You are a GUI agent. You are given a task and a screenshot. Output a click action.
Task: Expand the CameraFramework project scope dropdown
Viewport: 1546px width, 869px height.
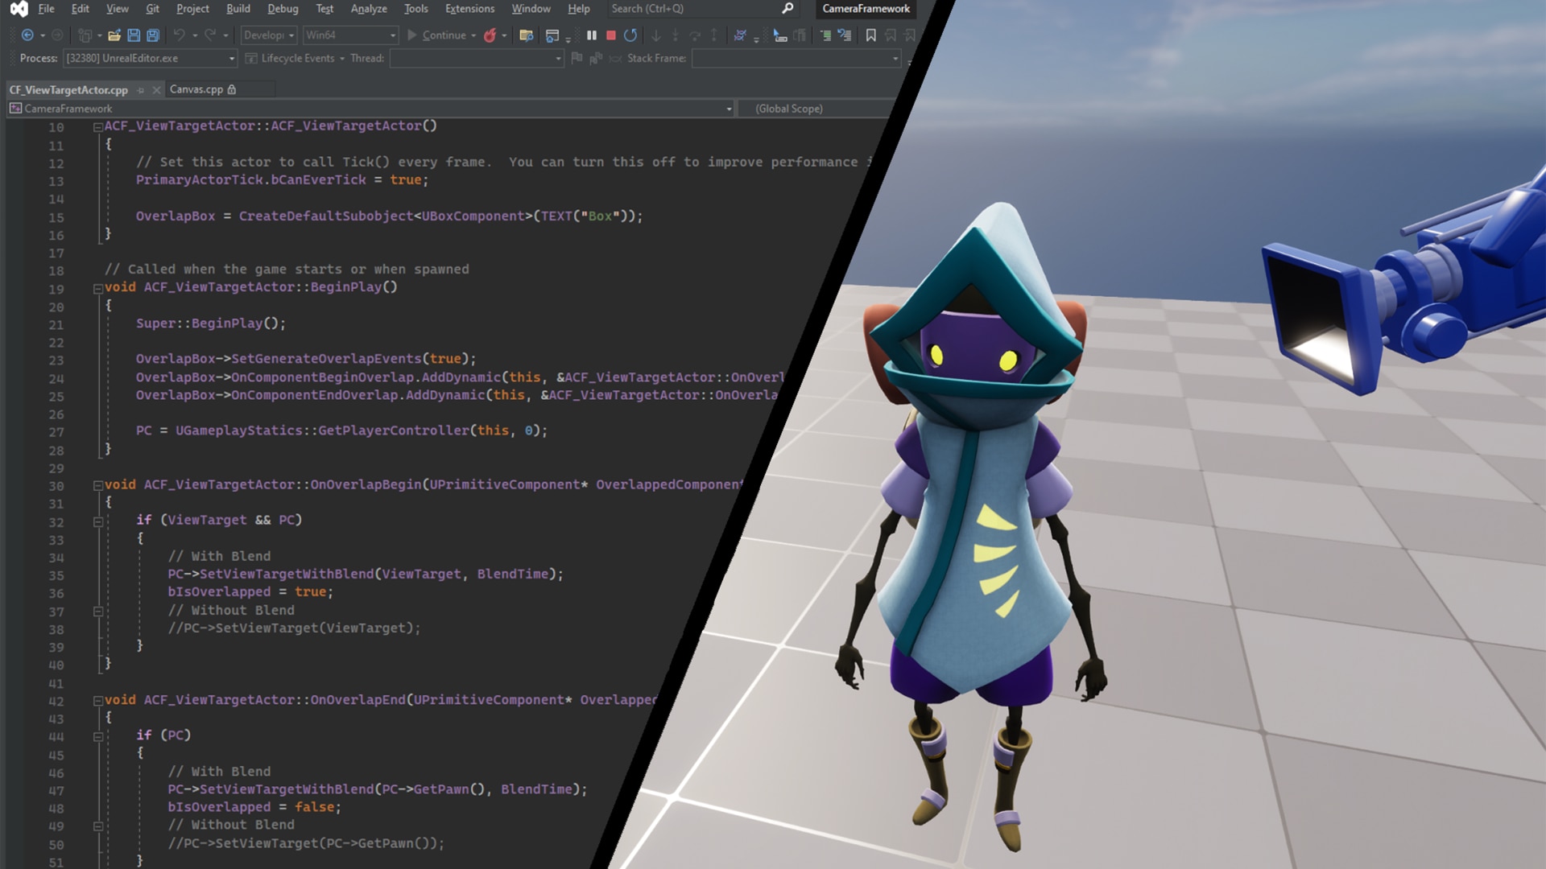pos(729,109)
